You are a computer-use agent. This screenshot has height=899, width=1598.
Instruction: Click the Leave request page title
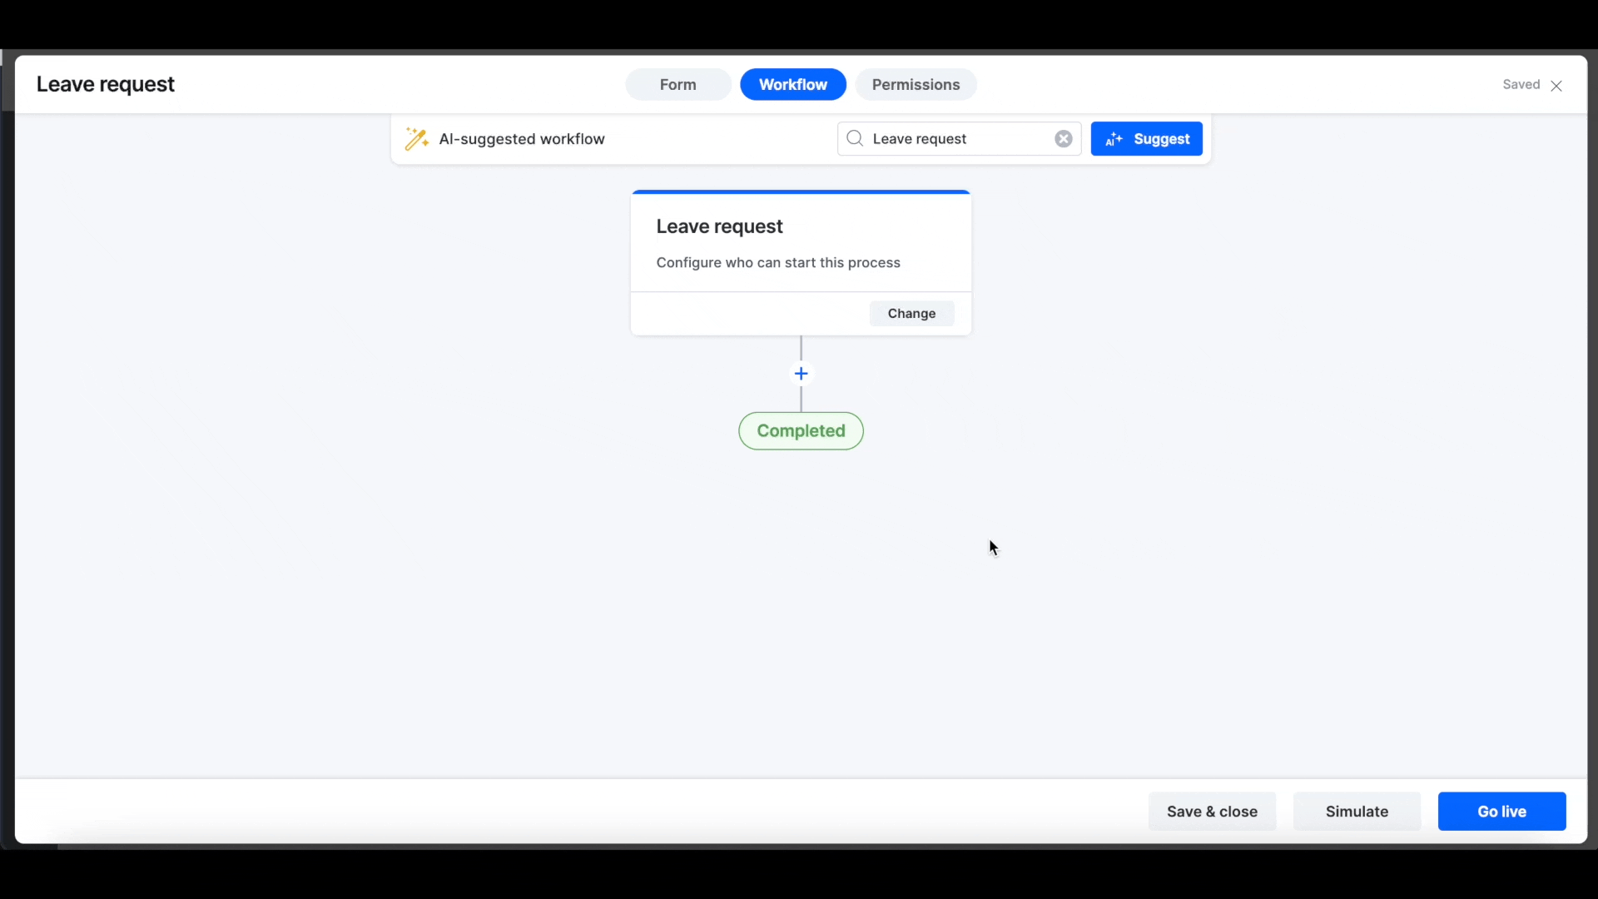pos(106,85)
